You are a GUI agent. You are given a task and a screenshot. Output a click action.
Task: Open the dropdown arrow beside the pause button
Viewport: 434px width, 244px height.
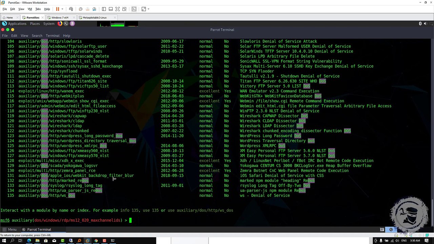tap(62, 9)
